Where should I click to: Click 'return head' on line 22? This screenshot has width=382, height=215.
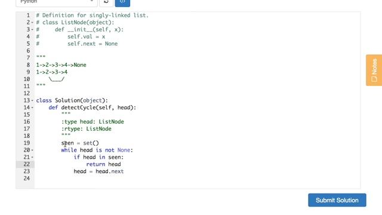[103, 164]
